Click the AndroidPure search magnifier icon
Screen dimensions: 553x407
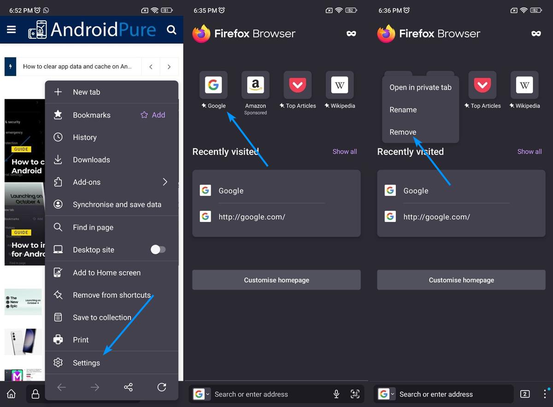171,30
